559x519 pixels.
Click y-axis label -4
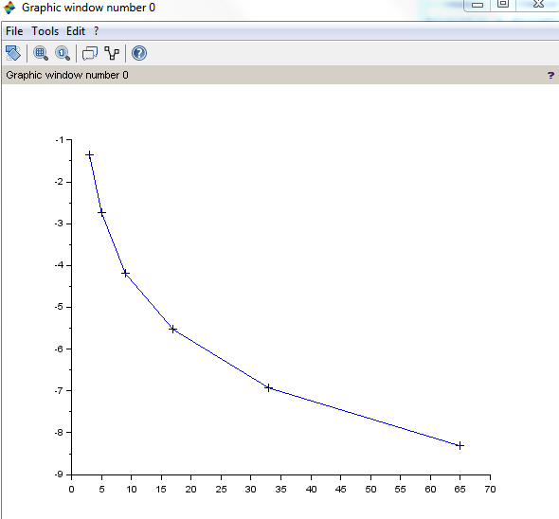[59, 265]
